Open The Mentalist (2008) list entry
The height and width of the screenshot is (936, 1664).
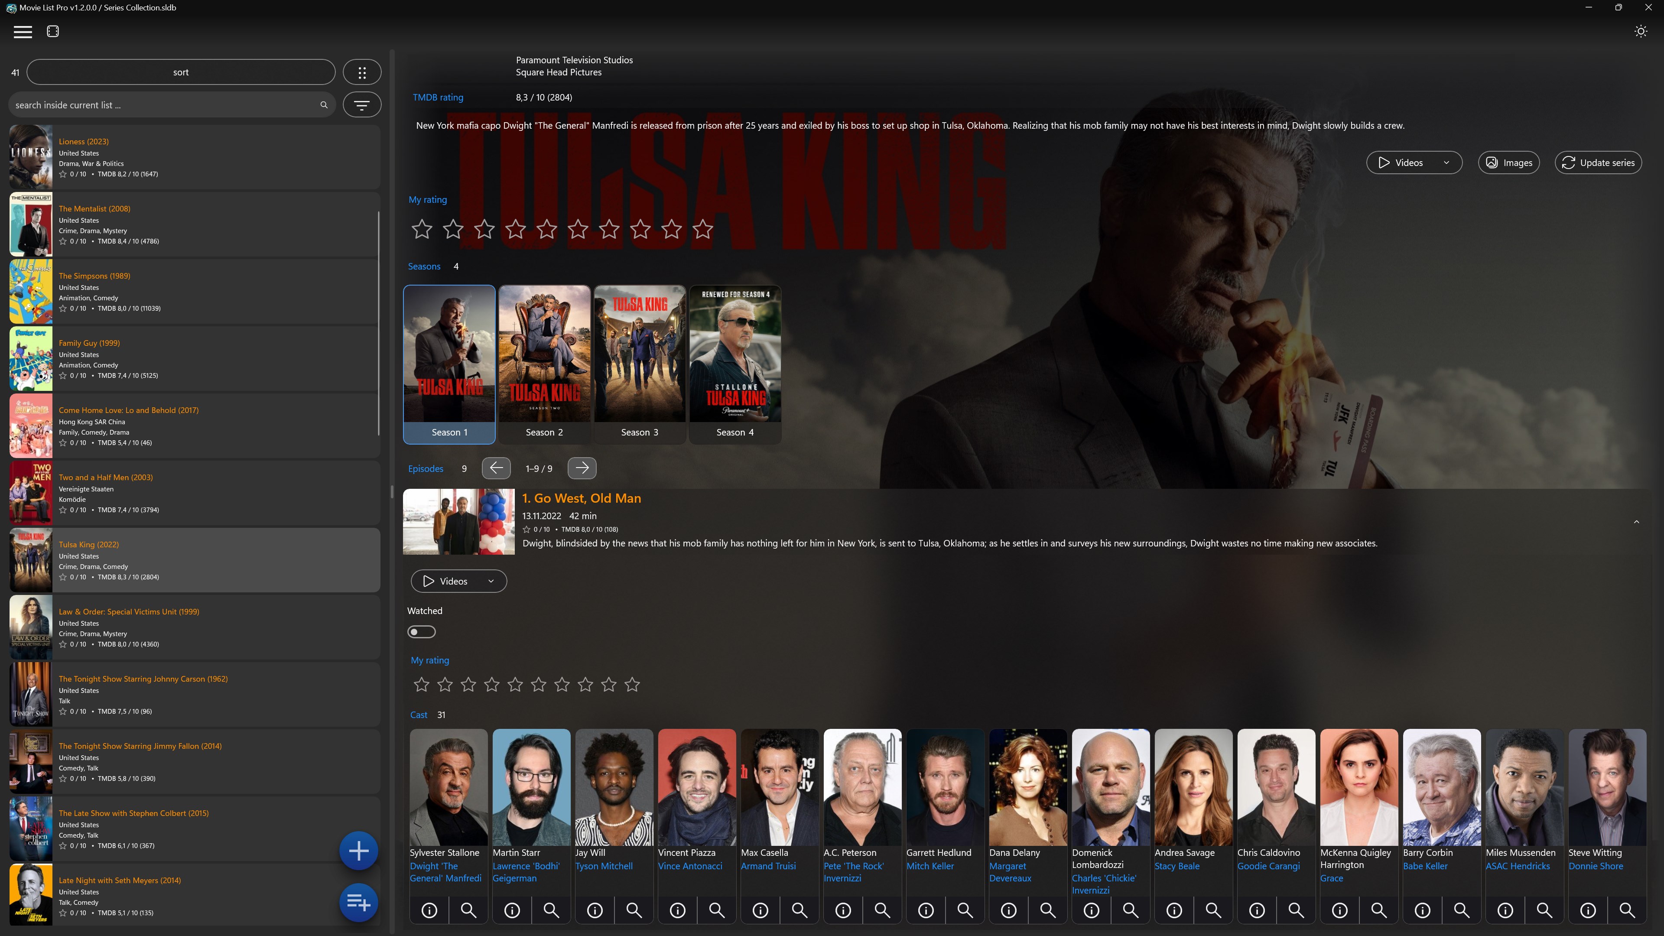195,224
